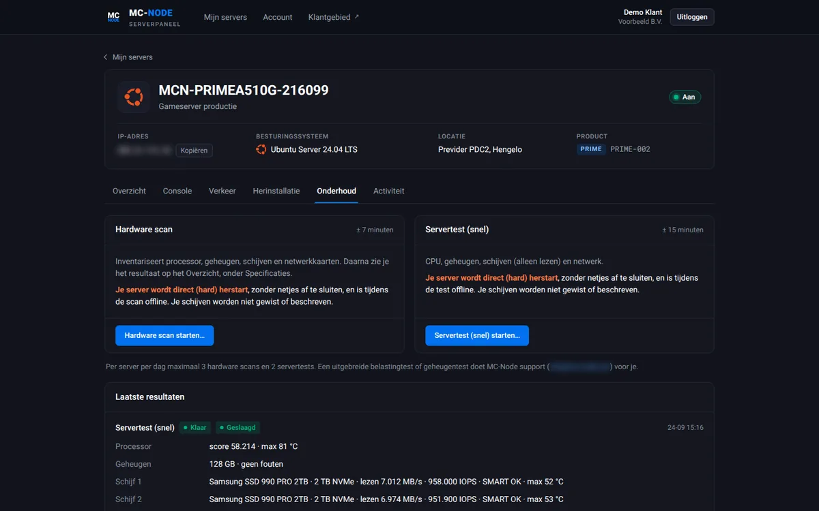
Task: Click the ± 7 minuten duration label
Action: click(375, 230)
